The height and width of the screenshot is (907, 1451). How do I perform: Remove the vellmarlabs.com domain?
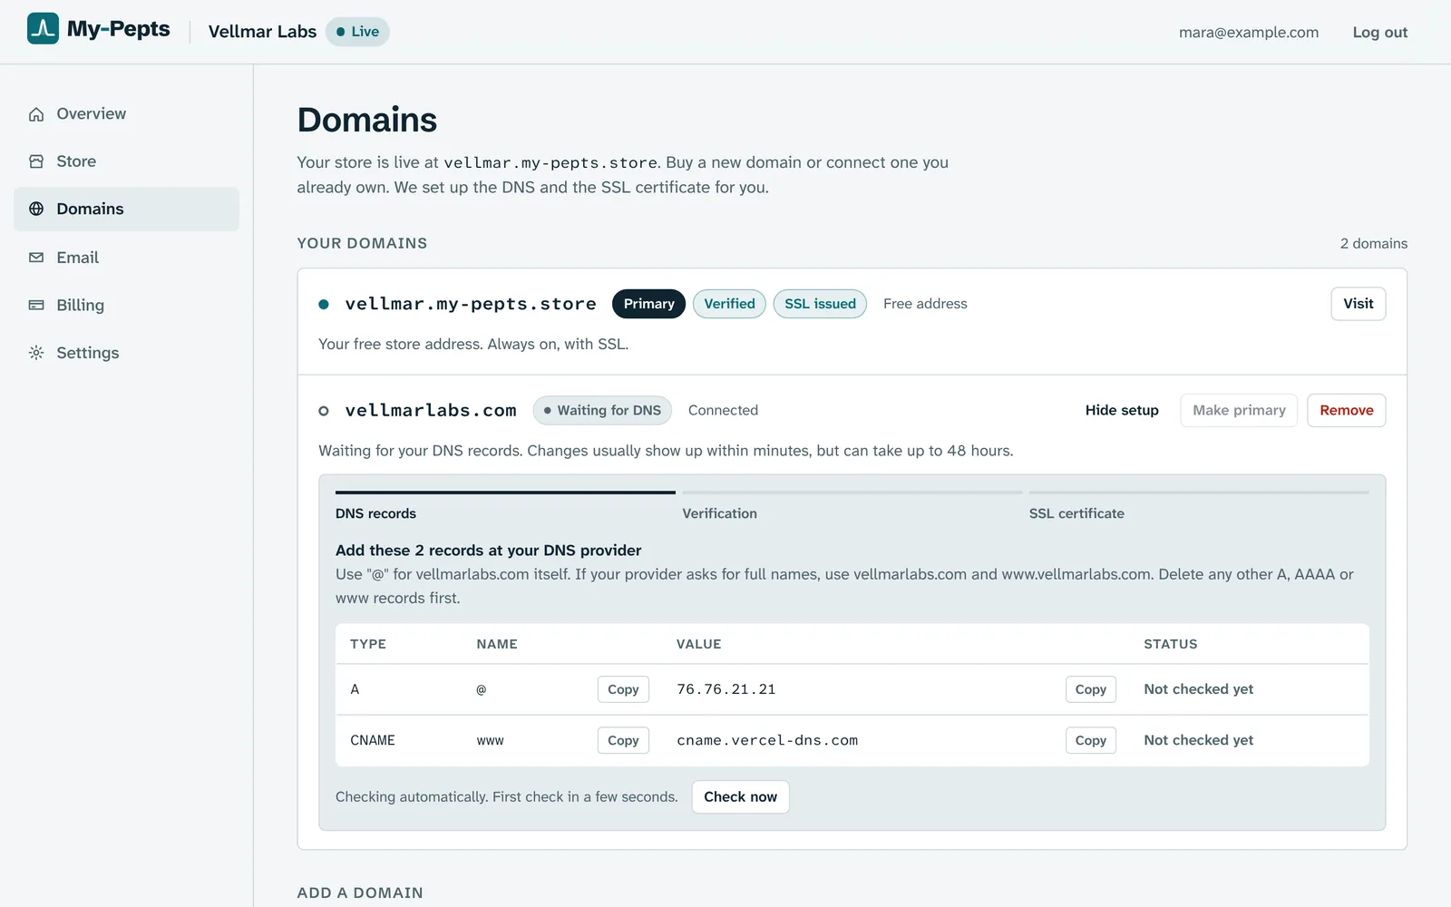coord(1346,410)
